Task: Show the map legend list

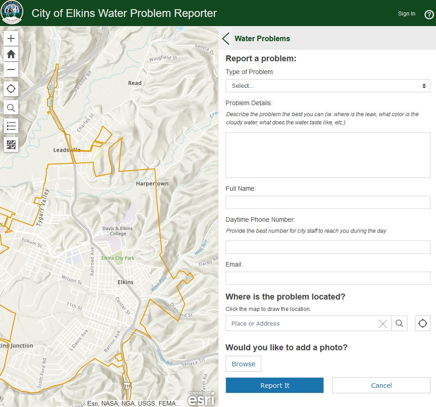Action: [11, 126]
